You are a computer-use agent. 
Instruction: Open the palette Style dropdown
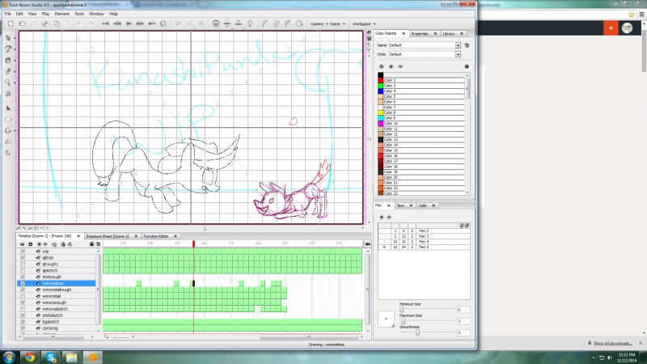coord(458,54)
